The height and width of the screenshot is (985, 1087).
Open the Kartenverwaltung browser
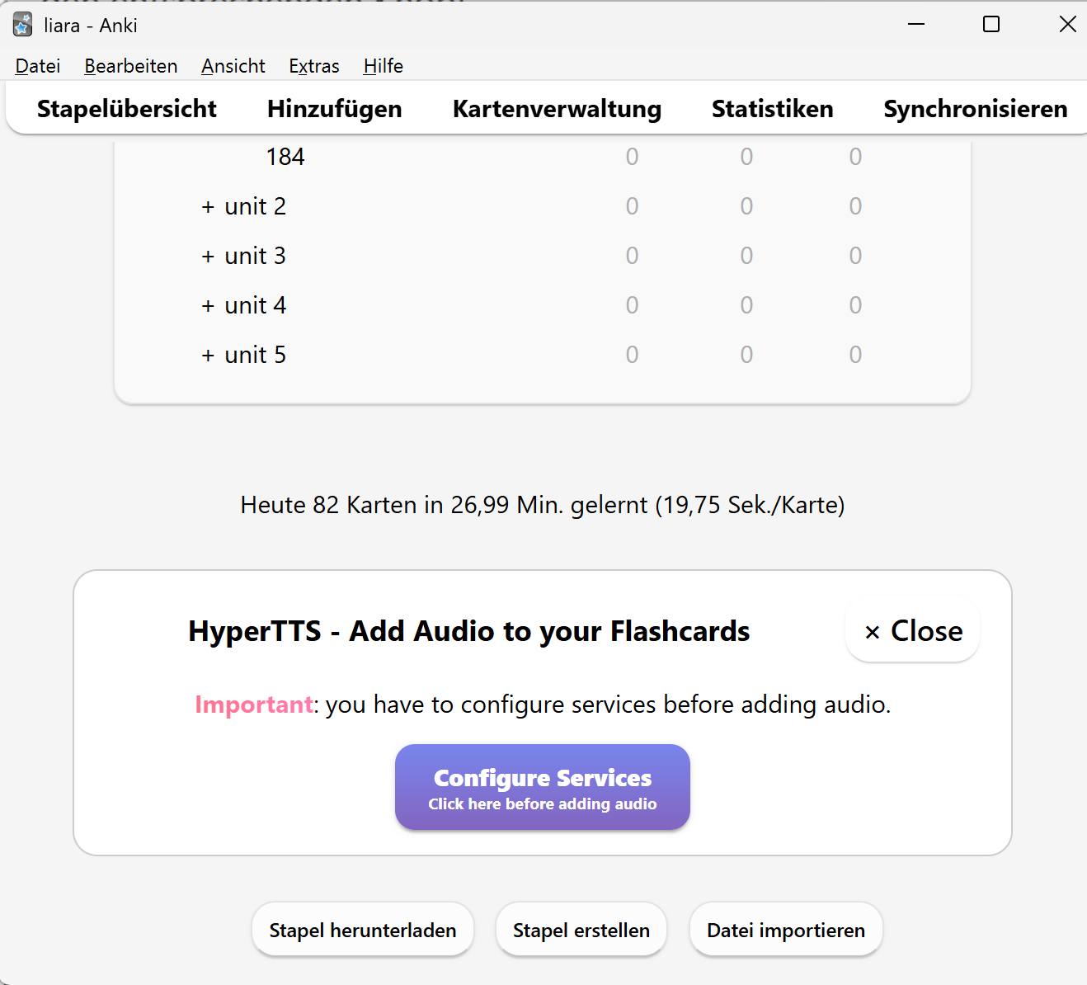558,109
